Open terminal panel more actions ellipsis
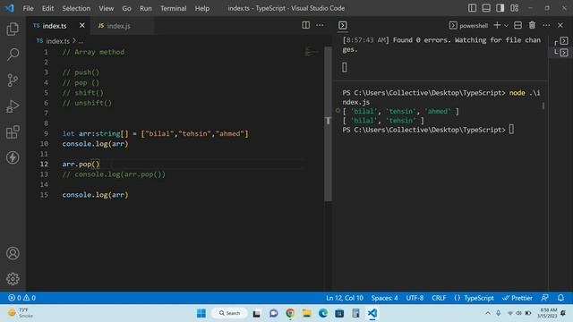This screenshot has height=322, width=573. pyautogui.click(x=546, y=25)
